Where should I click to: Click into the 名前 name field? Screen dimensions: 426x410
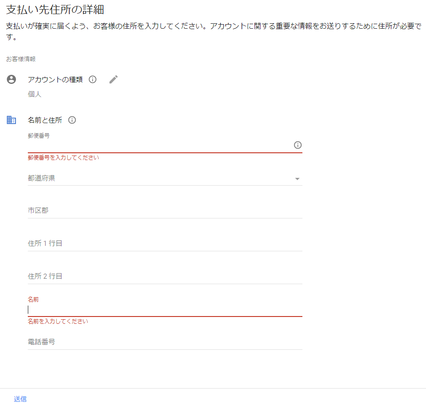165,310
